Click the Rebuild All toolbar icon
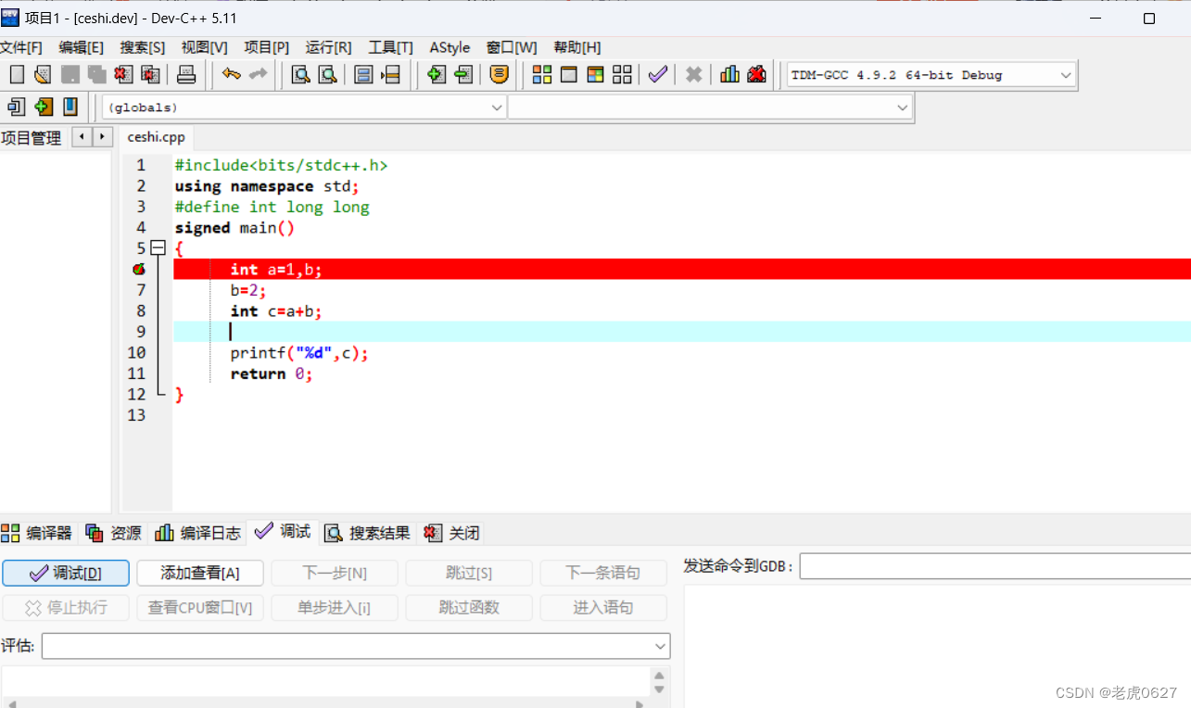The height and width of the screenshot is (708, 1191). tap(622, 75)
